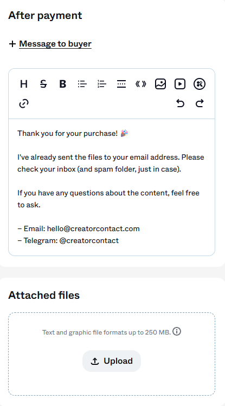The height and width of the screenshot is (406, 225).
Task: Insert a quote block
Action: 141,84
